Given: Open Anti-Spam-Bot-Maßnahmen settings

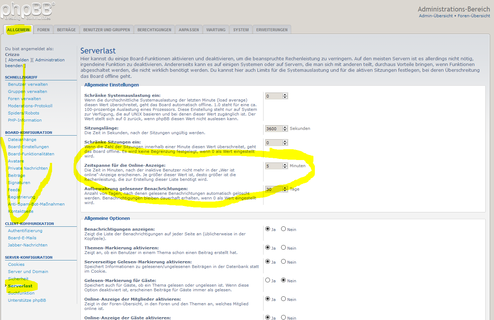Looking at the screenshot, I should tap(36, 204).
